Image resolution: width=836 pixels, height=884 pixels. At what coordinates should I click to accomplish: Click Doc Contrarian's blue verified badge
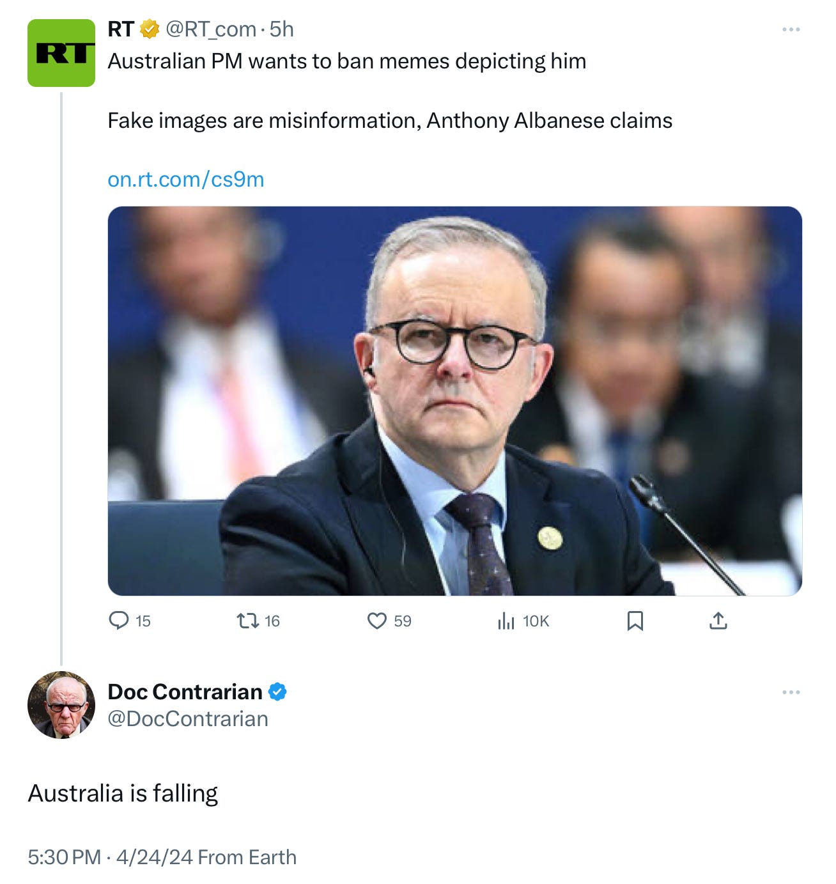coord(277,692)
